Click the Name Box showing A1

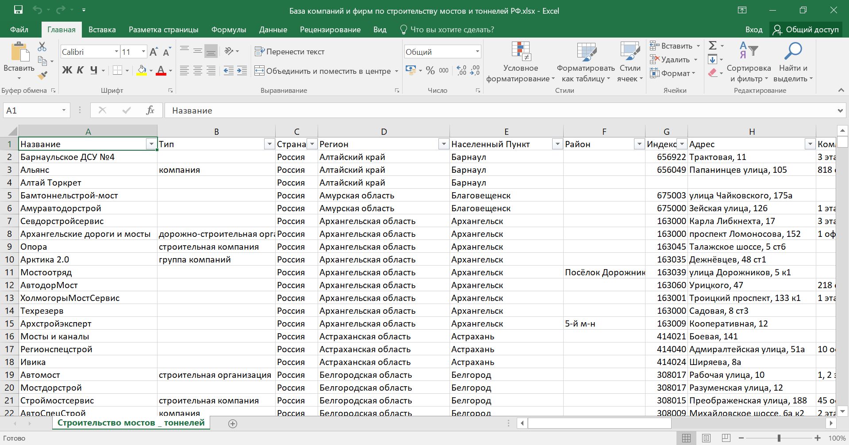(31, 110)
